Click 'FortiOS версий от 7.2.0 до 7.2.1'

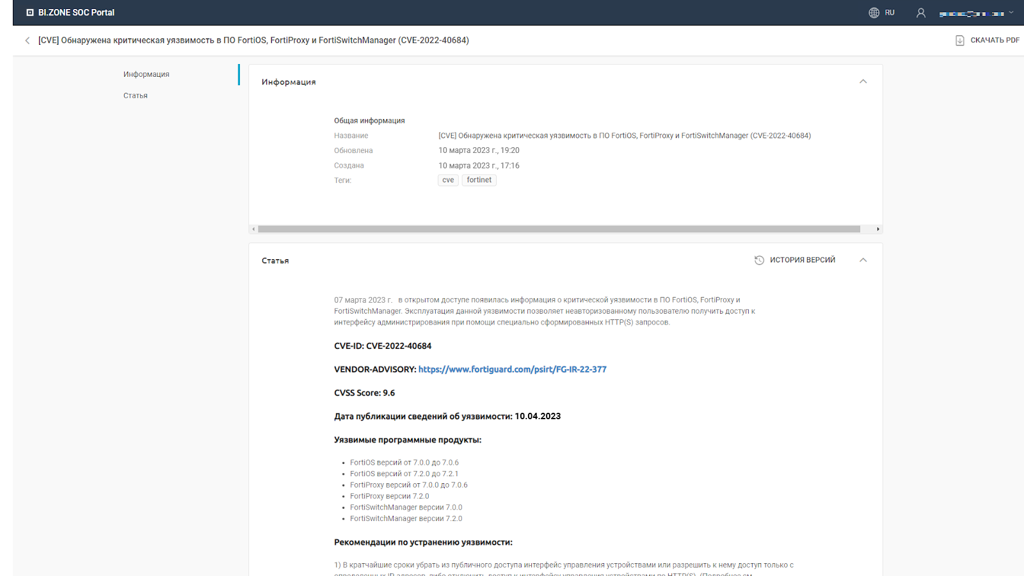click(404, 474)
